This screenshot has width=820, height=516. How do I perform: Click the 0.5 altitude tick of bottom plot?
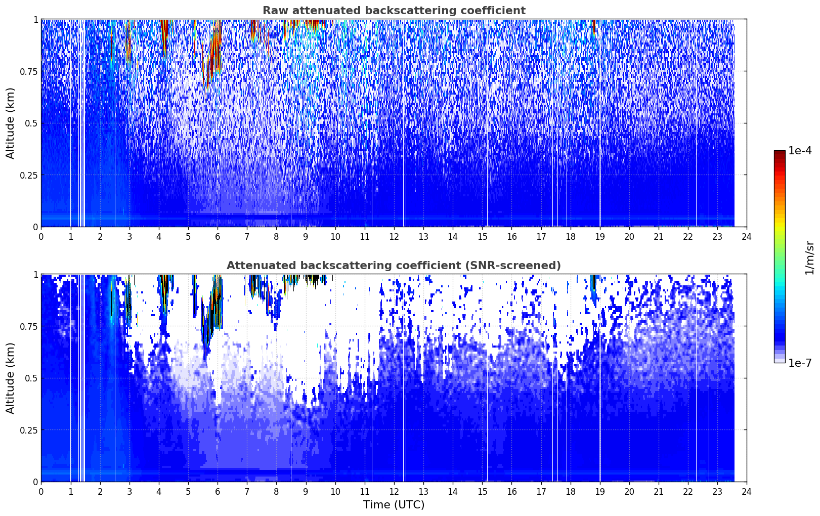[x=31, y=378]
